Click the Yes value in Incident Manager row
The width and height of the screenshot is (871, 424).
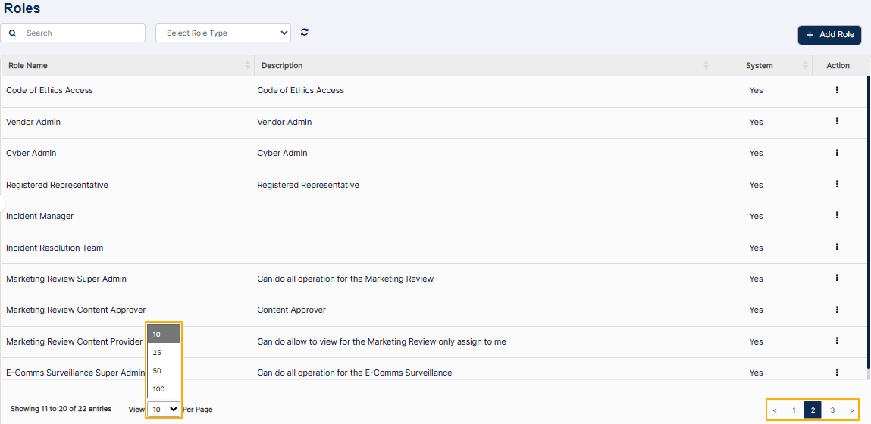pos(756,216)
